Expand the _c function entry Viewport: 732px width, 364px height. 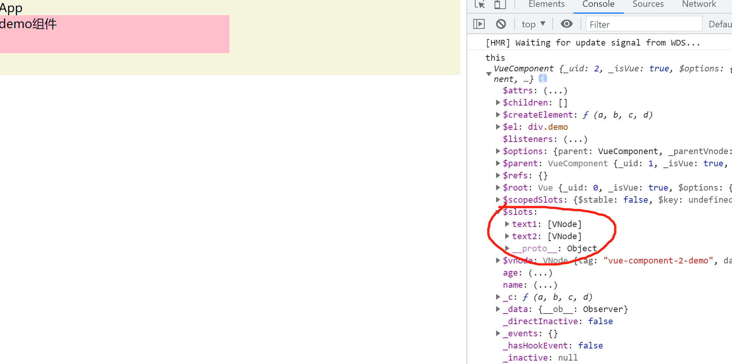click(498, 297)
